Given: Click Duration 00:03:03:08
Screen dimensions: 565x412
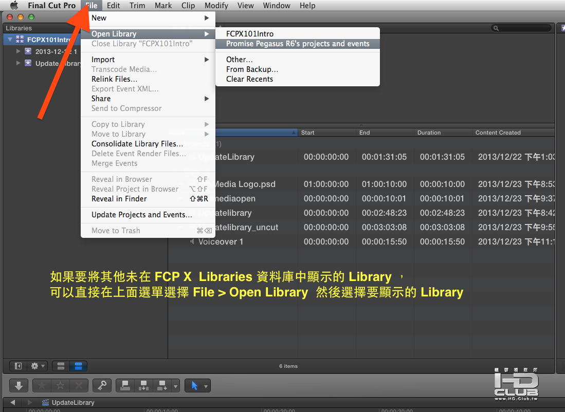Looking at the screenshot, I should tap(442, 227).
